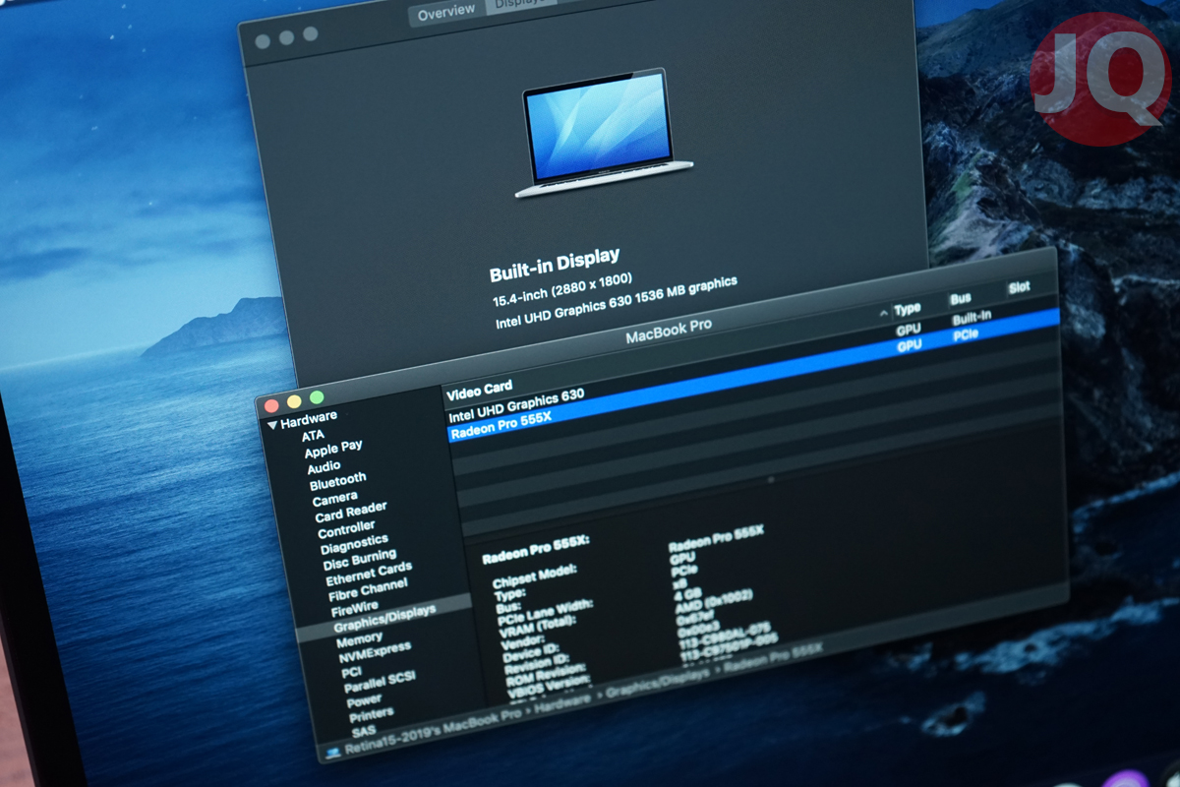Open the Power hardware entry

coord(364,700)
